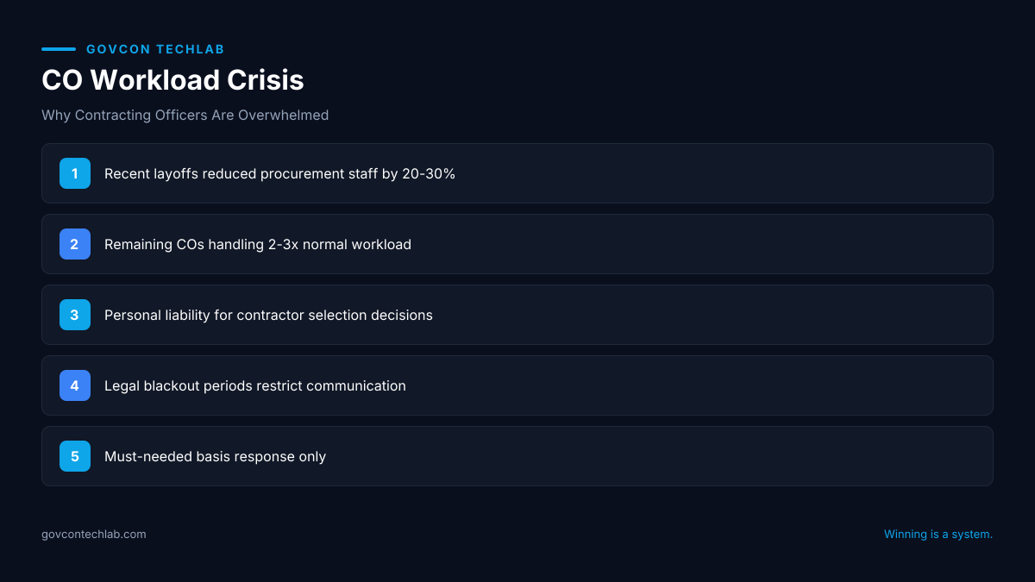Select the layoffs reduced procurement staff item
Image resolution: width=1035 pixels, height=582 pixels.
point(517,173)
